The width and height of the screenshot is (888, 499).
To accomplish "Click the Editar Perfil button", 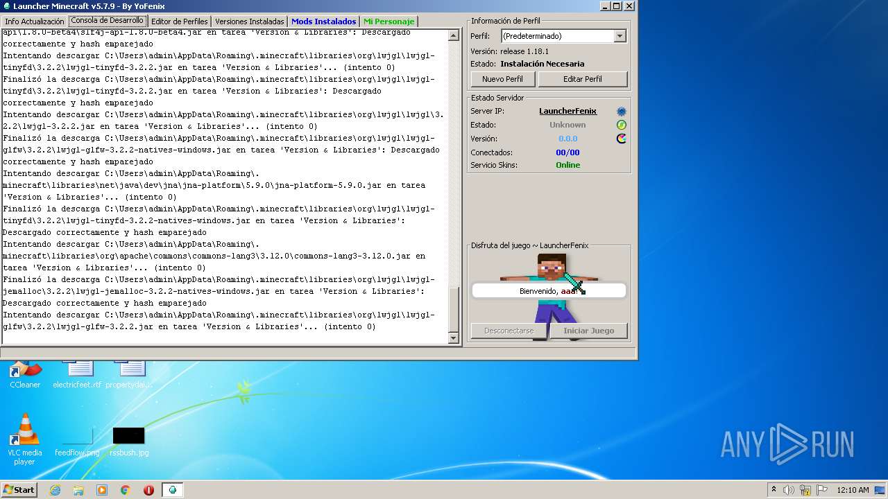I will coord(583,79).
